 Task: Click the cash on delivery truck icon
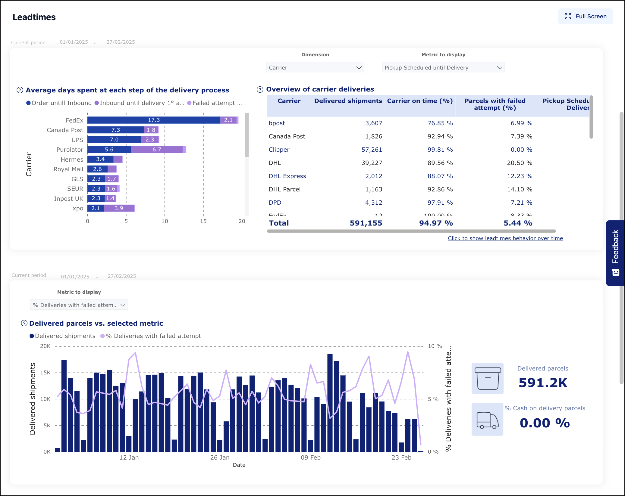pyautogui.click(x=487, y=419)
